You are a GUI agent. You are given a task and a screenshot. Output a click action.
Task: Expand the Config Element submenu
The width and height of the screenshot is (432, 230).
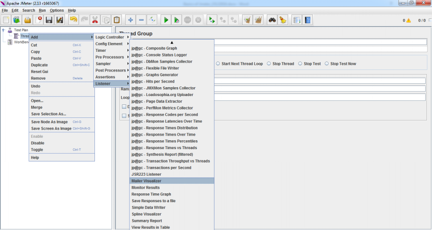pyautogui.click(x=111, y=44)
